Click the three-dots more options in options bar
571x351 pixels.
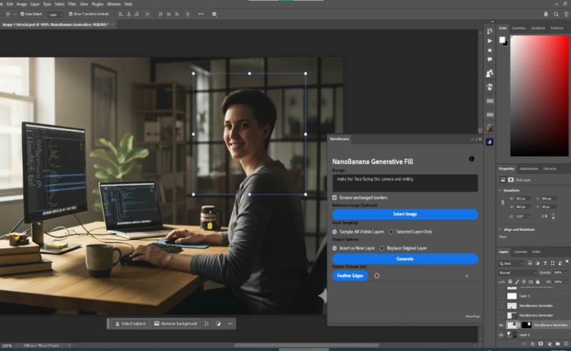click(x=201, y=14)
